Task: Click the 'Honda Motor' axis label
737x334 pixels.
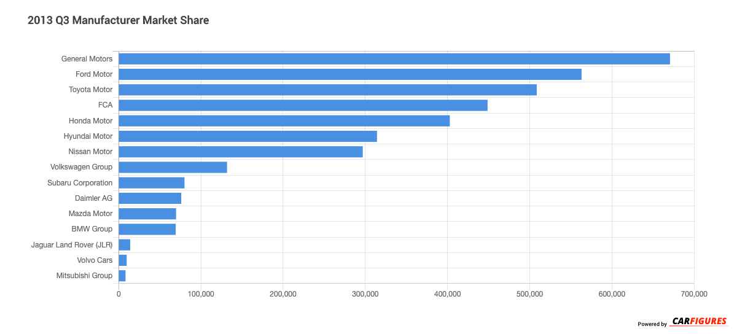Action: pyautogui.click(x=90, y=121)
